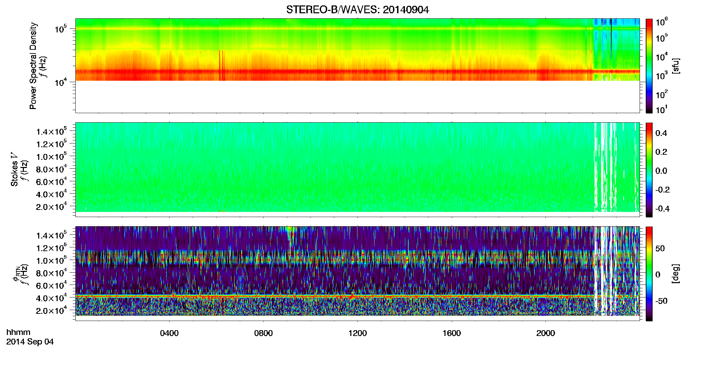
Task: Click the Stokes V colorbar
Action: tap(649, 170)
